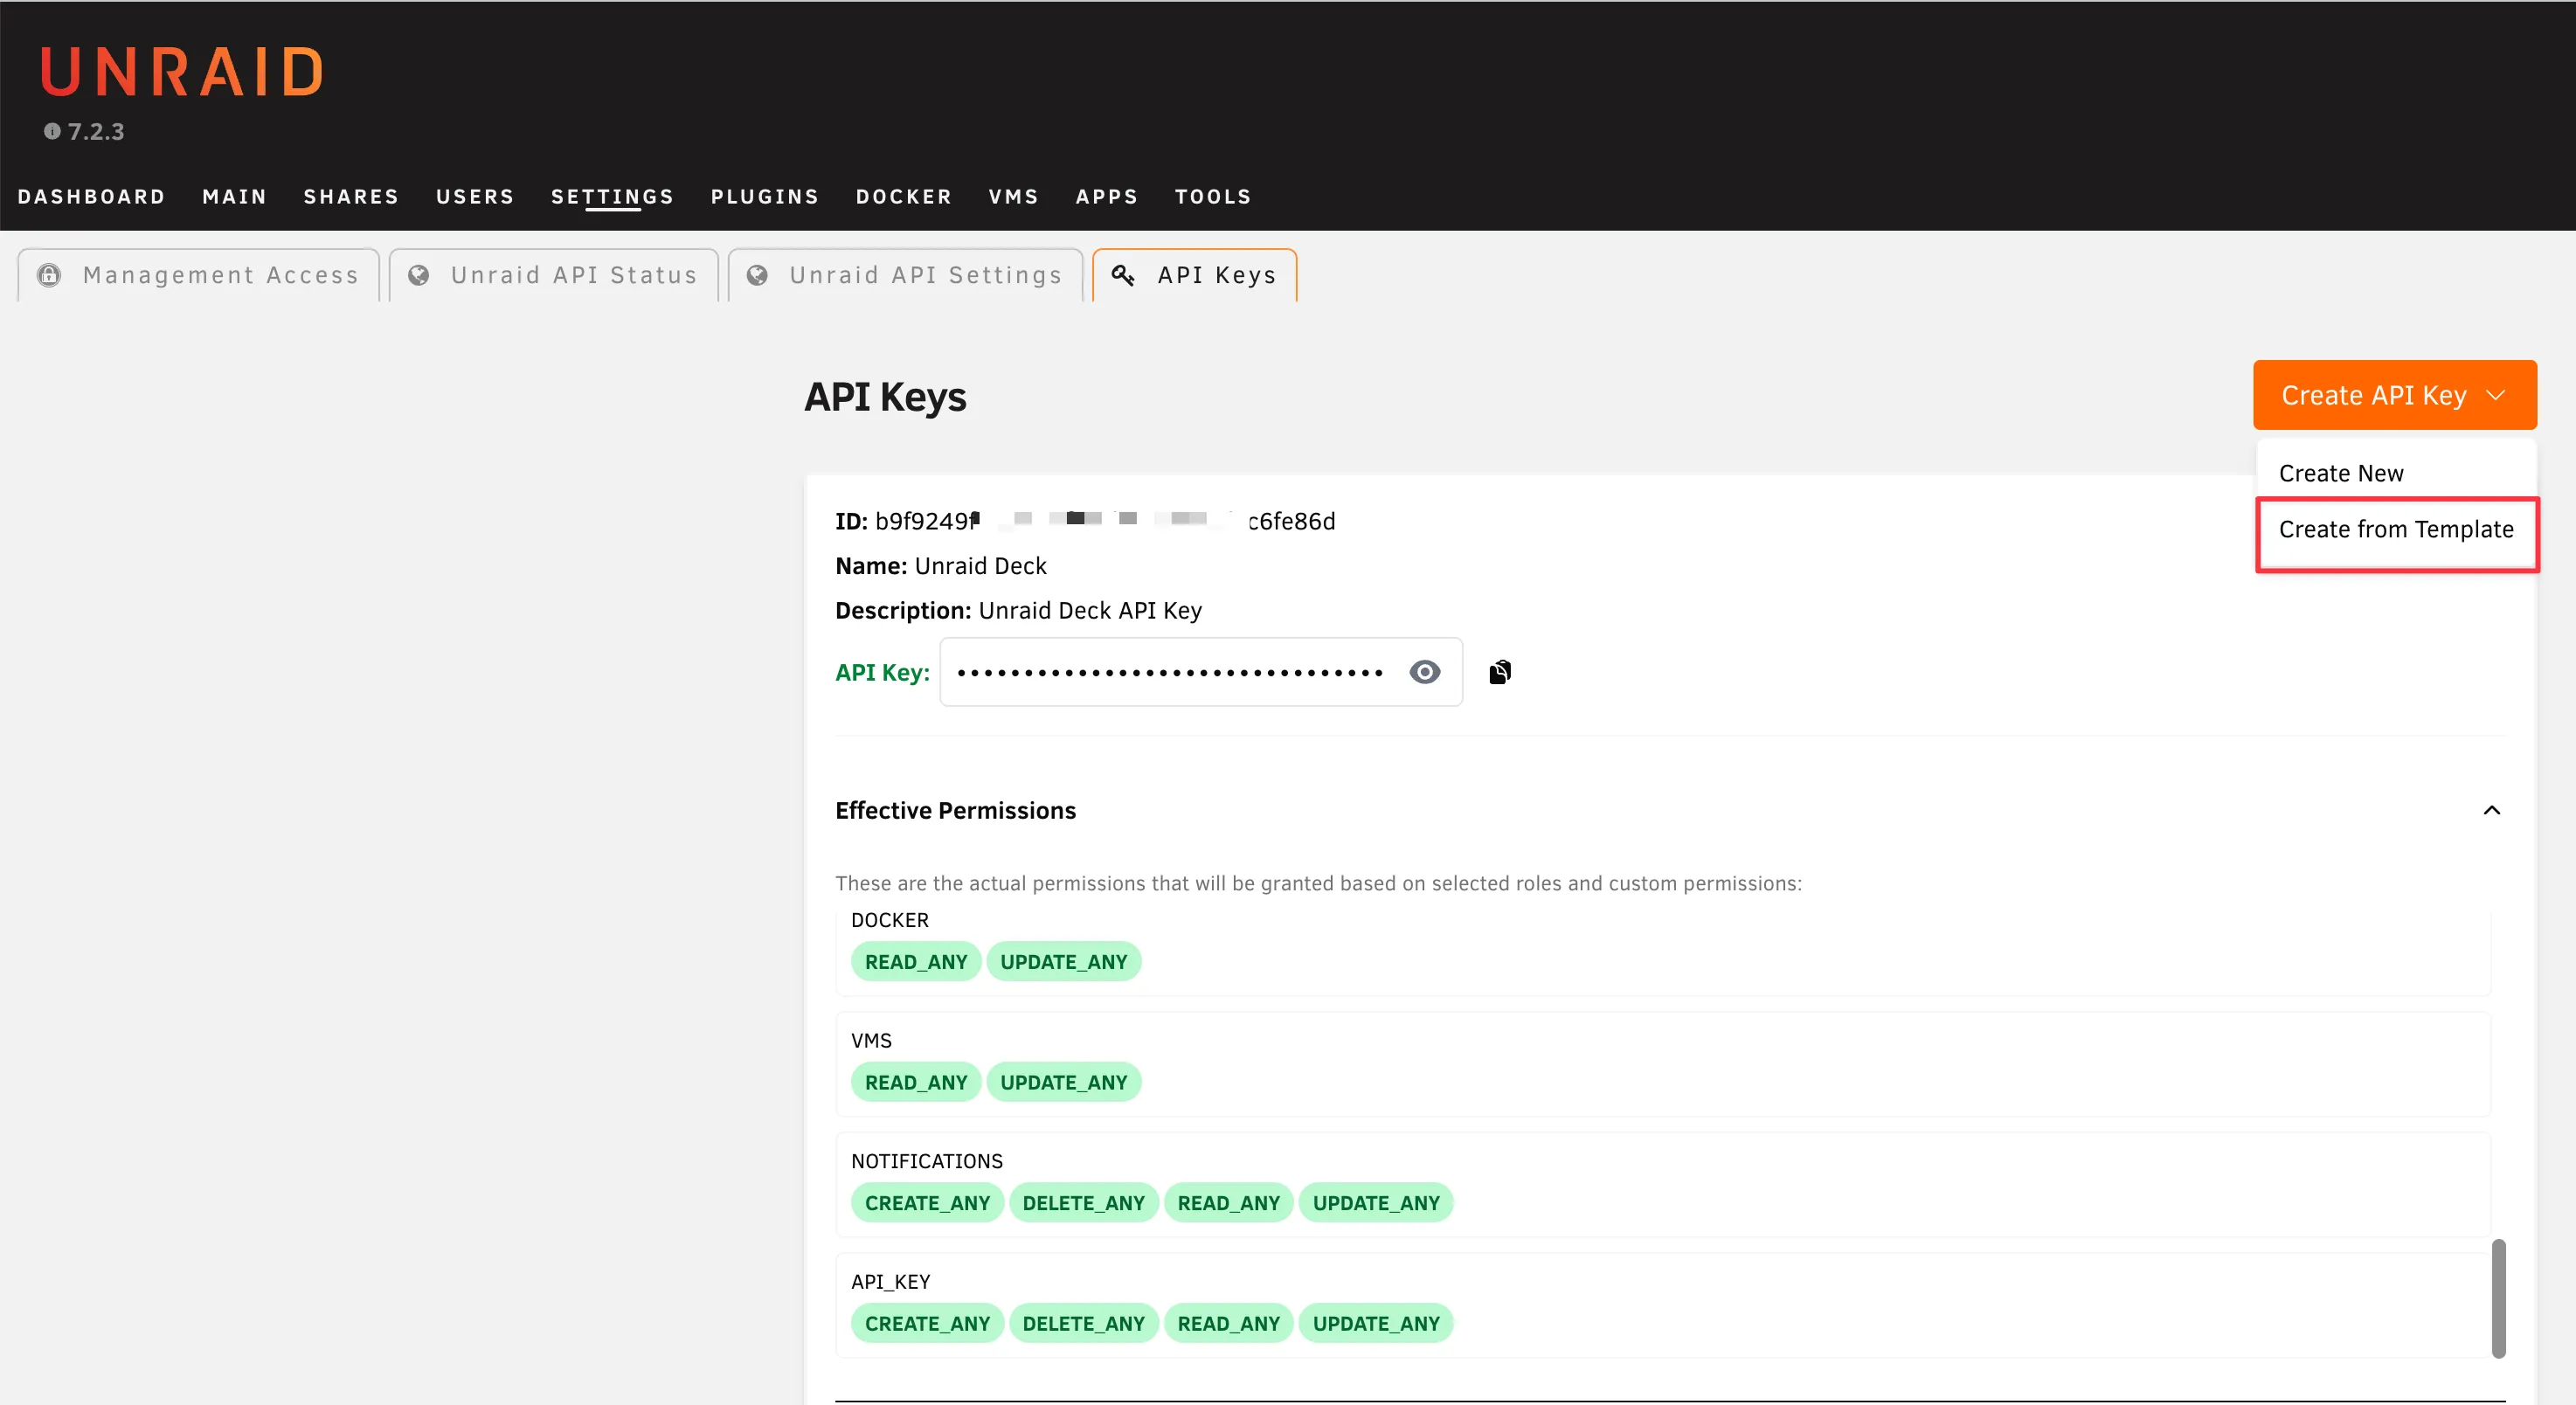Click the globe icon on Unraid API Settings tab

(x=758, y=275)
